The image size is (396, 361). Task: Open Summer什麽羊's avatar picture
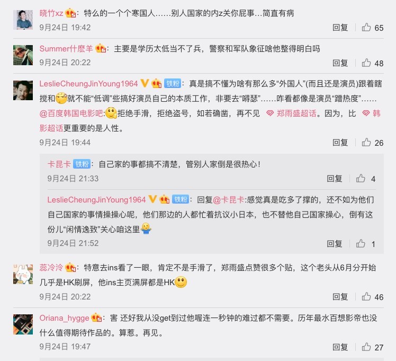pyautogui.click(x=23, y=55)
